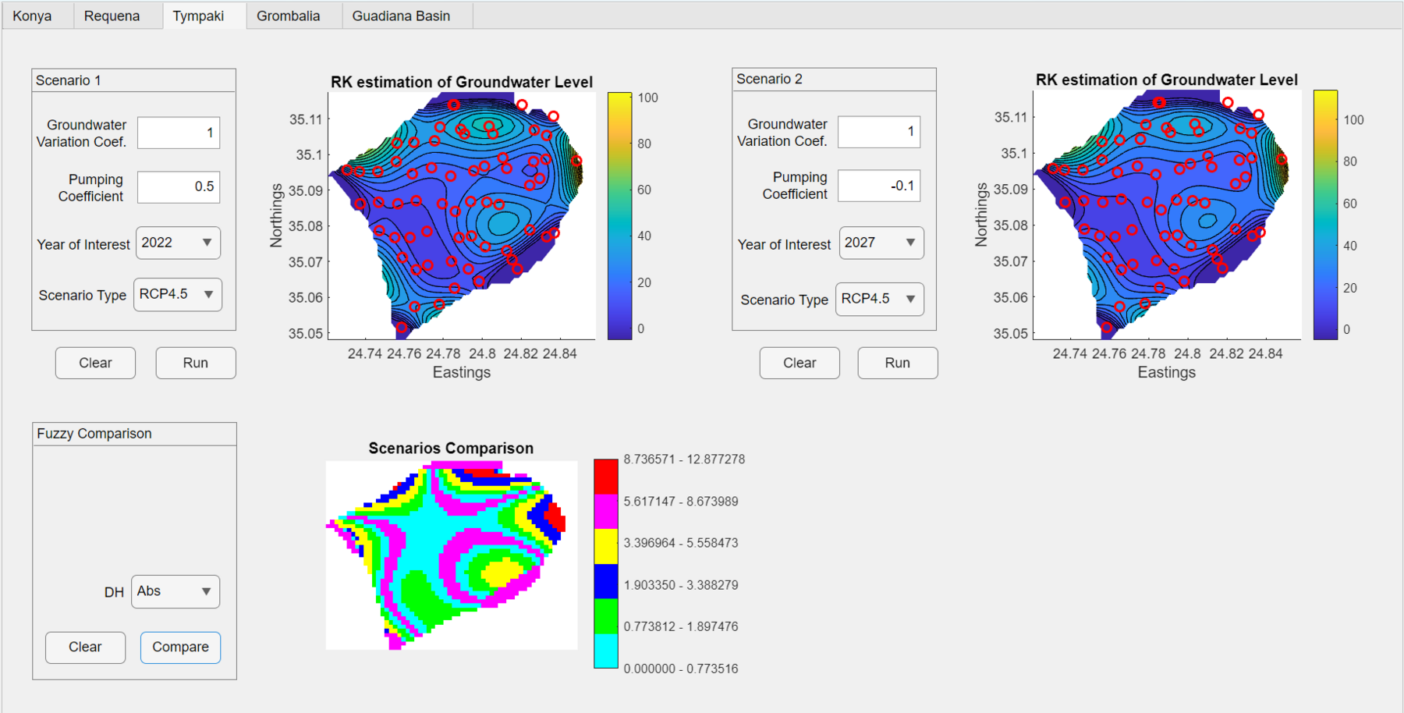Open the DH Abs dropdown

(175, 591)
